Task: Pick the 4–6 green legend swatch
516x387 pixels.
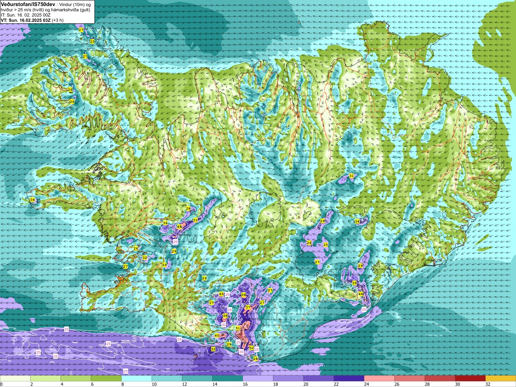Action: (x=76, y=379)
